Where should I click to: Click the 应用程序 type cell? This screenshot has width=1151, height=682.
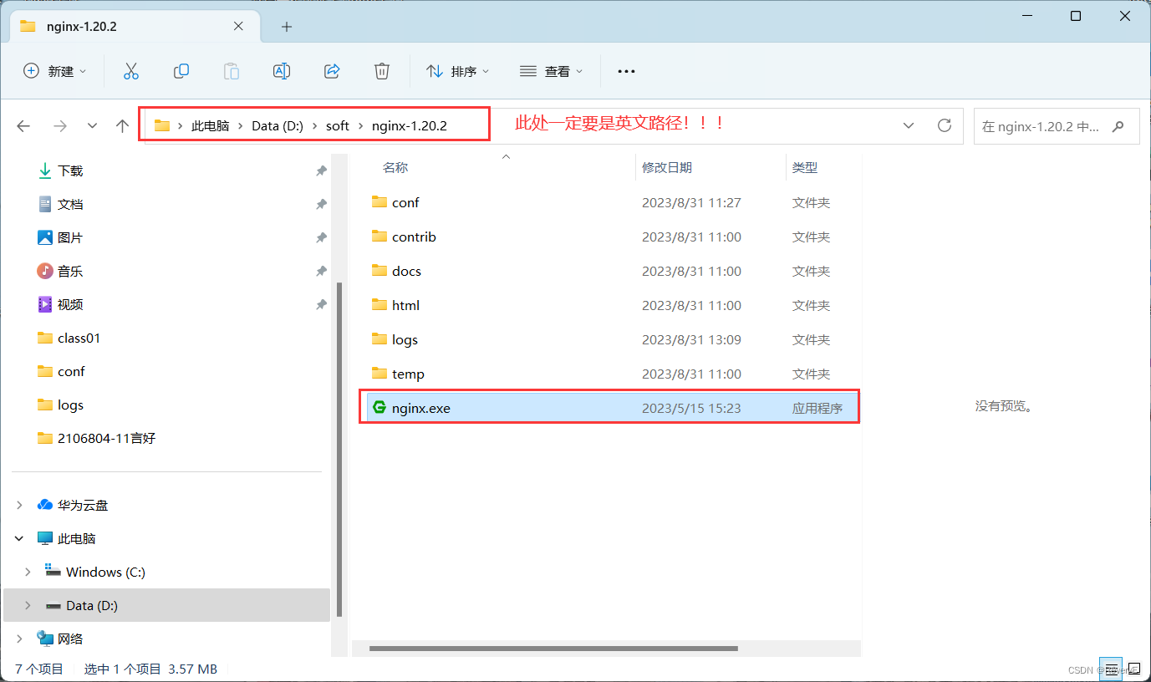click(817, 408)
